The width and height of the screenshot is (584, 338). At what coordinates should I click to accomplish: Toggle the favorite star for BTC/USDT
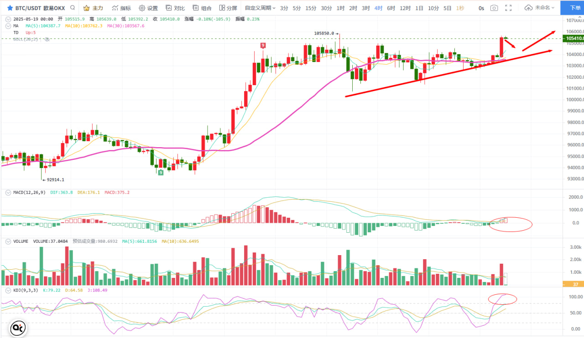pos(10,8)
